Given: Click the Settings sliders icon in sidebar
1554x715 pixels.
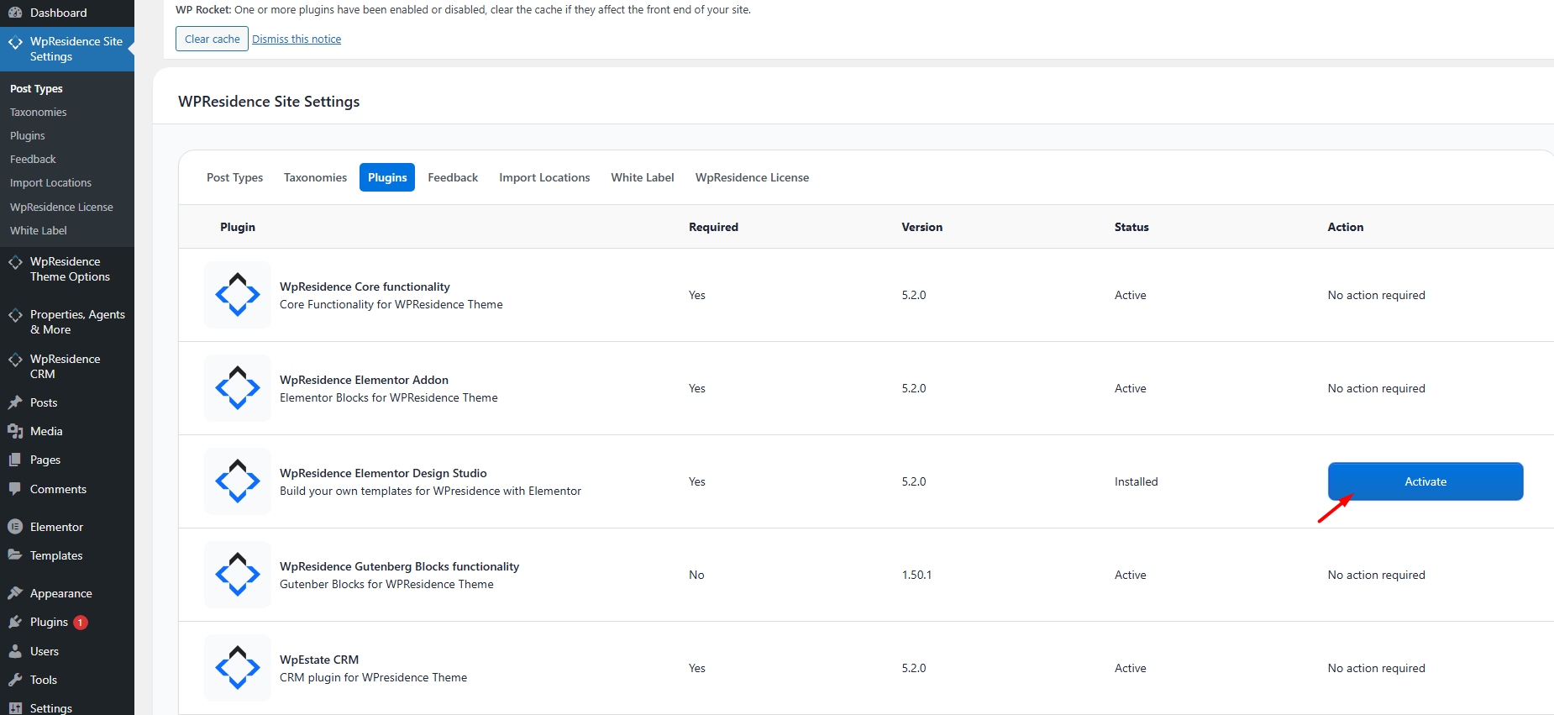Looking at the screenshot, I should pyautogui.click(x=15, y=708).
